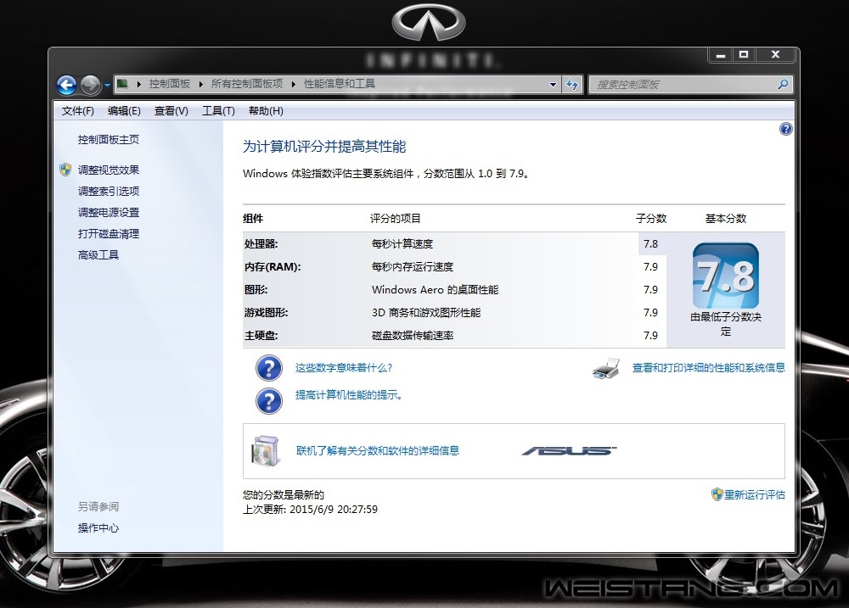Select the 游戏图形 row label
The width and height of the screenshot is (849, 608).
(x=266, y=313)
